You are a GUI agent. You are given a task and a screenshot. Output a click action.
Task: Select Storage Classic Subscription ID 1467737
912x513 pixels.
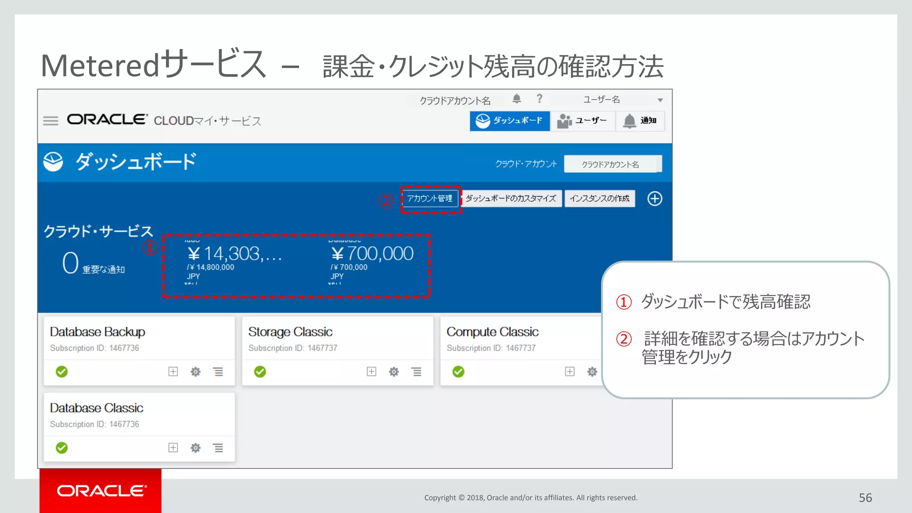[x=293, y=348]
